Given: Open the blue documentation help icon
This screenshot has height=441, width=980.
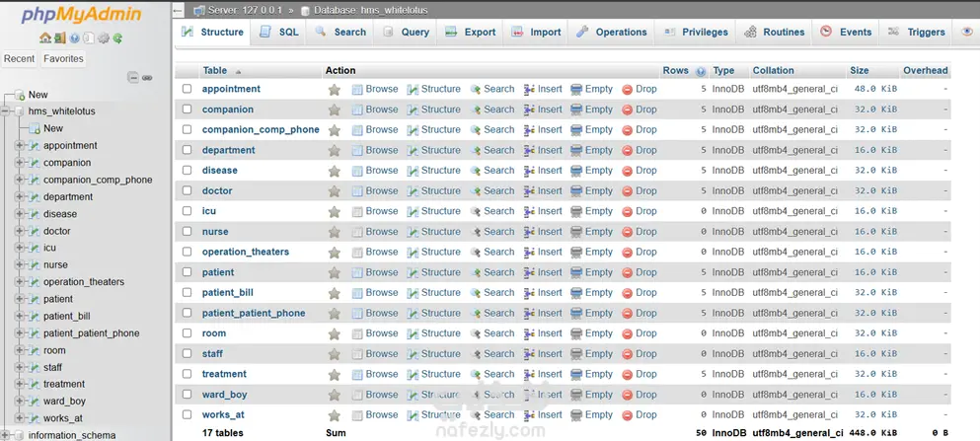Looking at the screenshot, I should click(x=74, y=38).
